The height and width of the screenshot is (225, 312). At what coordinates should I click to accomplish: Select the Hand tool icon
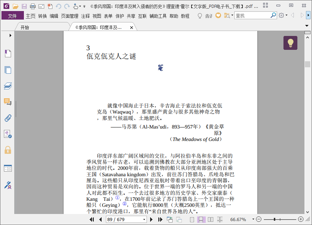75,6
